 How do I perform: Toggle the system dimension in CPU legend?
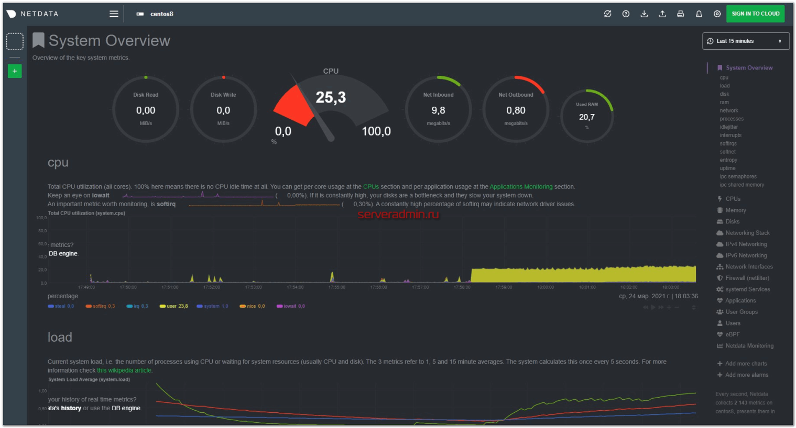[x=212, y=306]
